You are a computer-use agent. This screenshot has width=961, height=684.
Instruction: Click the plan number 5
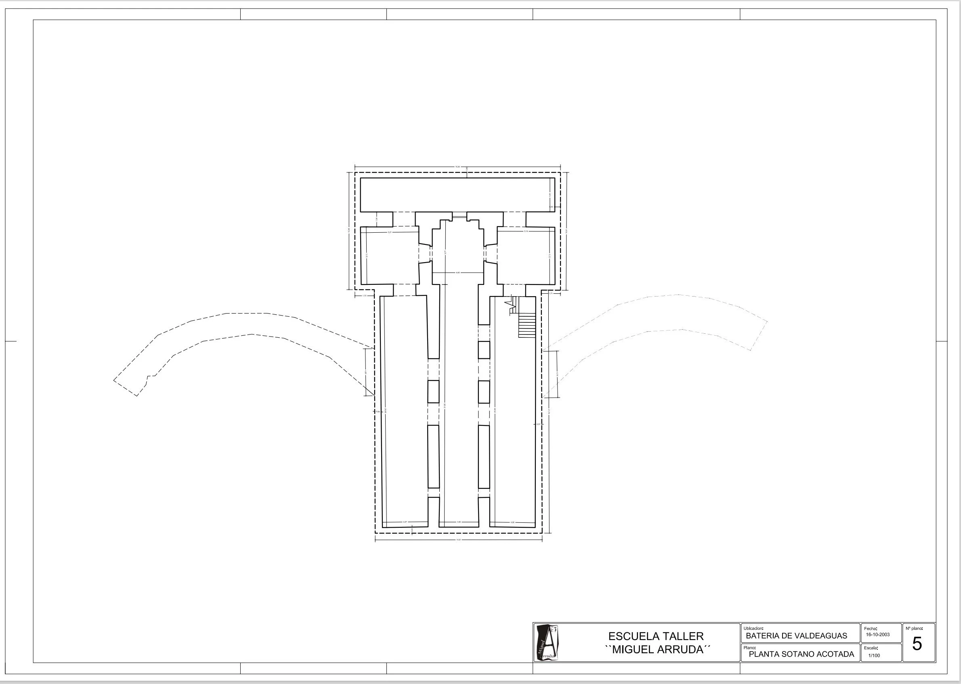point(917,644)
